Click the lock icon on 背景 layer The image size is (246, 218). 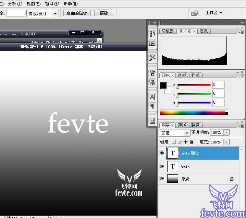click(232, 179)
